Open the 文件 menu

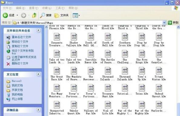pyautogui.click(x=7, y=8)
